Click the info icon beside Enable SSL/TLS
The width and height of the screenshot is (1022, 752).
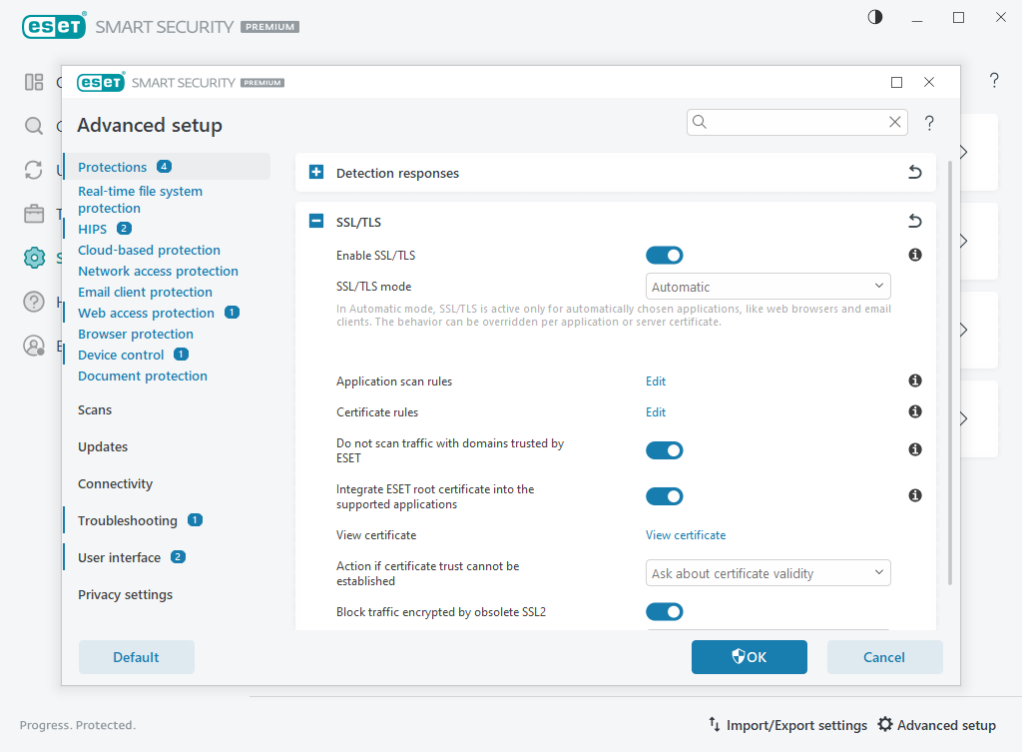pyautogui.click(x=914, y=255)
